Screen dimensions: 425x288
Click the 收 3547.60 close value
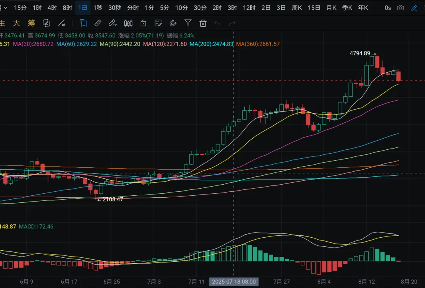coord(102,35)
